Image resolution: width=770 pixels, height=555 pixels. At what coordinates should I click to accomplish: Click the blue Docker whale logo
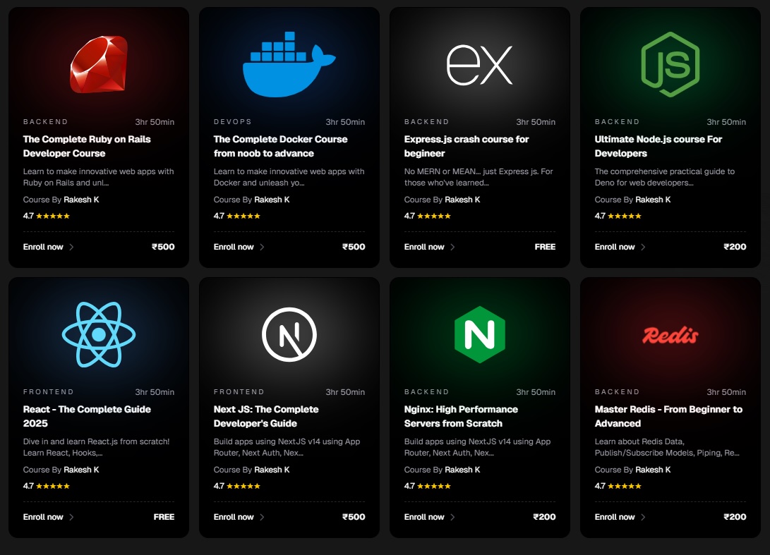pyautogui.click(x=289, y=64)
